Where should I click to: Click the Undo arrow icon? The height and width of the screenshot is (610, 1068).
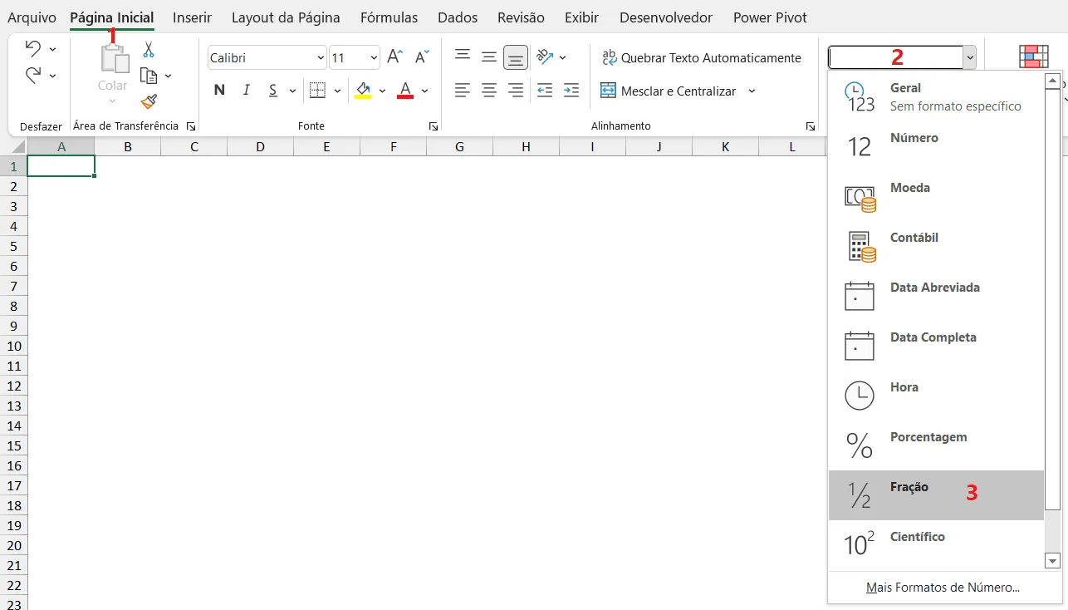[32, 47]
